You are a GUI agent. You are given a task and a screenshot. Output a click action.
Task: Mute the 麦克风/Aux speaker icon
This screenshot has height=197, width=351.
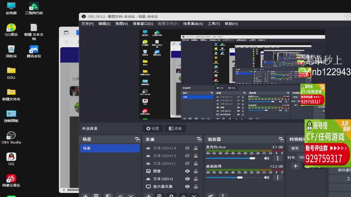[x=267, y=158]
